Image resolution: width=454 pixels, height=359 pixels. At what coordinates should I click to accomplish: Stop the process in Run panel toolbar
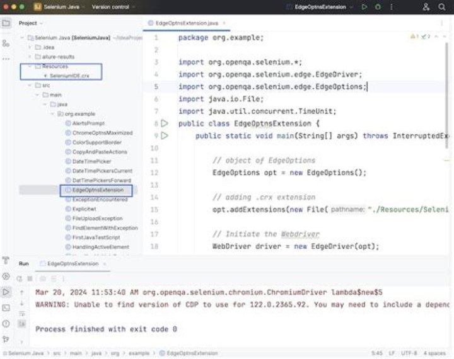coord(30,278)
